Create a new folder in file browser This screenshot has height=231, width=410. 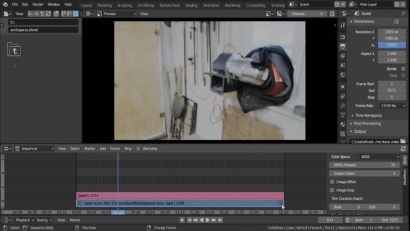coord(56,13)
